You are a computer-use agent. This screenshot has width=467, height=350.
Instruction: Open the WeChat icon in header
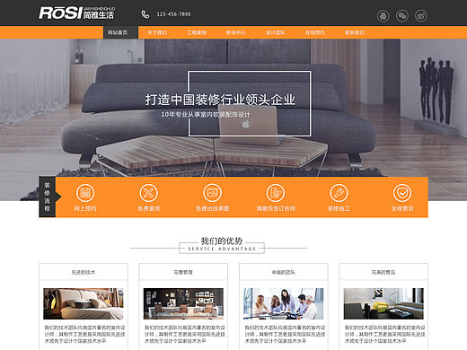click(x=402, y=15)
